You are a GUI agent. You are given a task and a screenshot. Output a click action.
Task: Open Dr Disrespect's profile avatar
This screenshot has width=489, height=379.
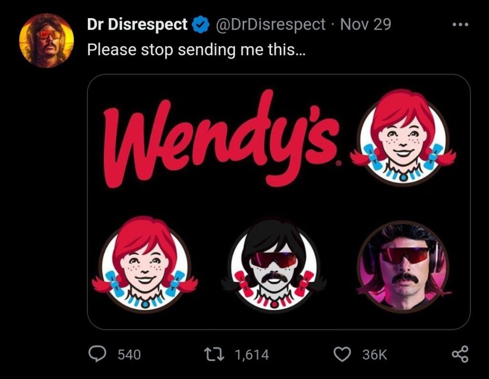coord(46,40)
